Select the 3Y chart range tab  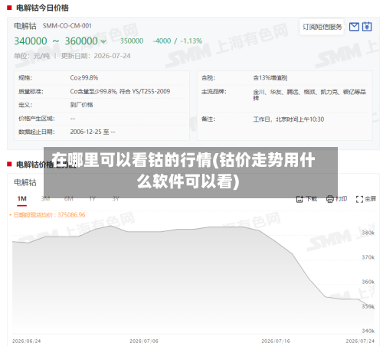click(x=116, y=198)
